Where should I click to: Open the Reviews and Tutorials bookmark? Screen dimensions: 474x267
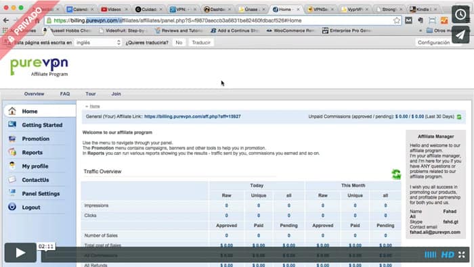point(179,30)
